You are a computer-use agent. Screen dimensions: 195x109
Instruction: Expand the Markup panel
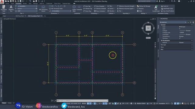click(144, 13)
